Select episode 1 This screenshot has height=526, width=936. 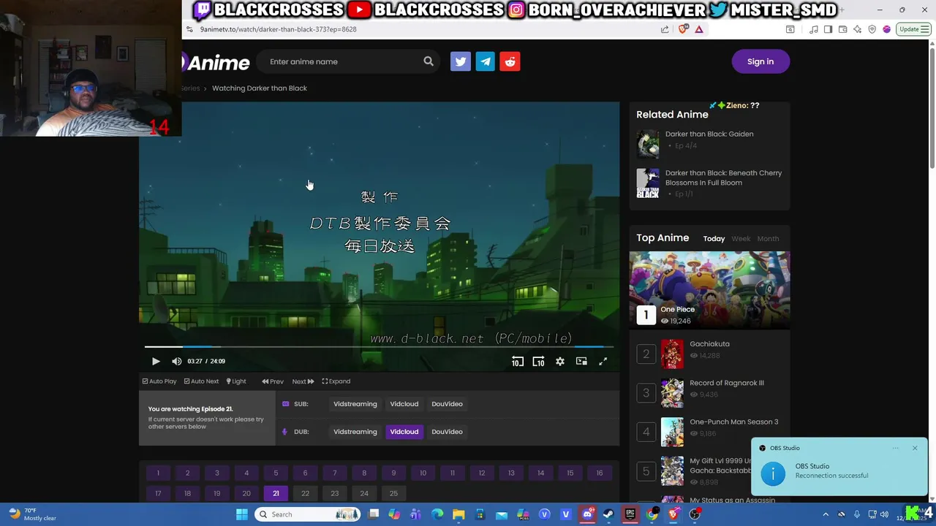point(158,473)
